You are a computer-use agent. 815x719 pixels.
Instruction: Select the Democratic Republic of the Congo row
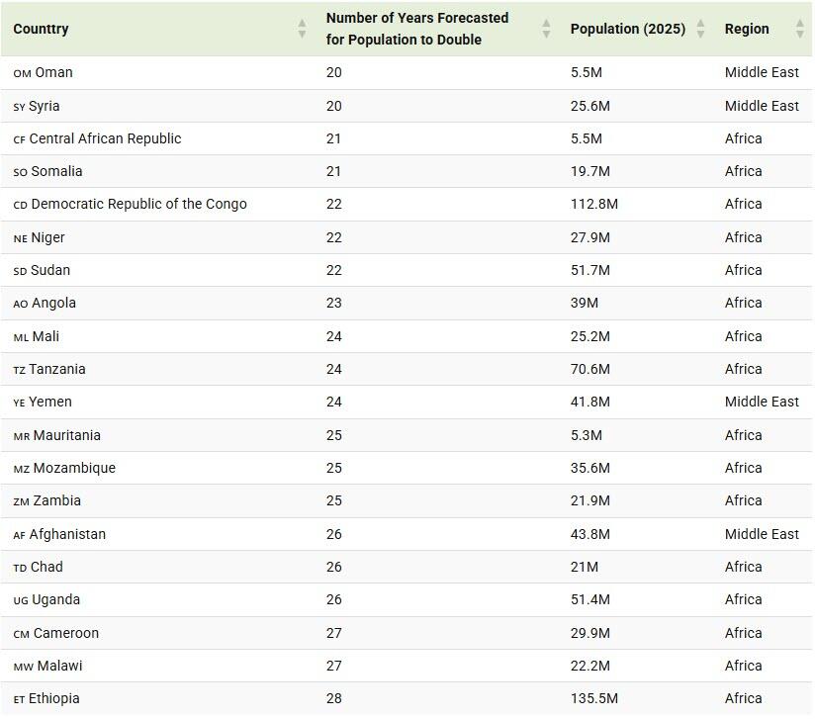point(138,204)
